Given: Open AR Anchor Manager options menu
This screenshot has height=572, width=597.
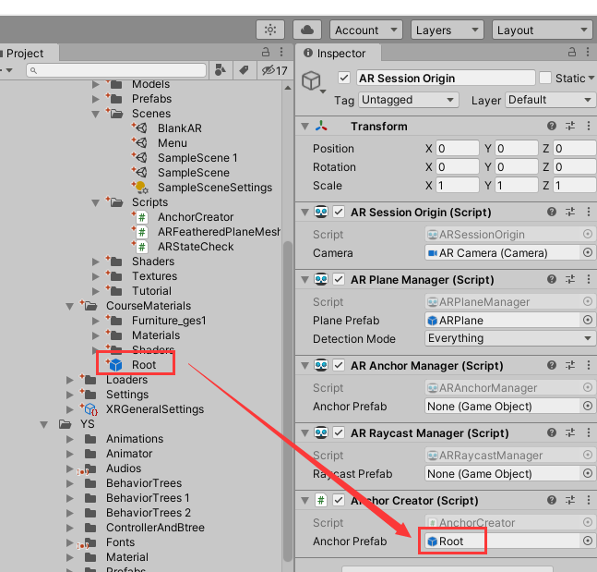Looking at the screenshot, I should (589, 365).
